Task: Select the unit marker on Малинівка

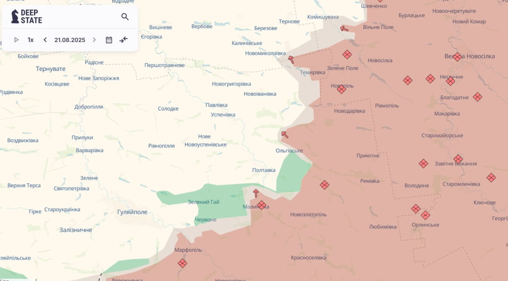Action: tap(262, 205)
